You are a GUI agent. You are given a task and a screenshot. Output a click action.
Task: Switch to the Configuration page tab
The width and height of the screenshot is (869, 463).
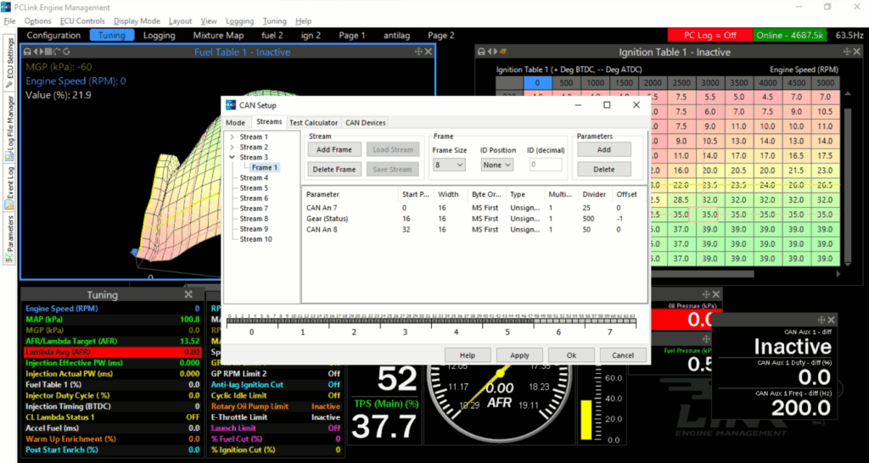(53, 36)
